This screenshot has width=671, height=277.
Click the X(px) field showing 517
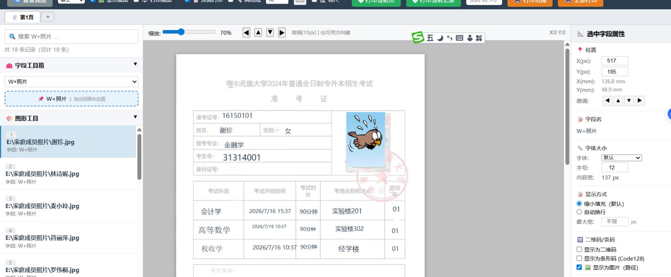coord(615,61)
